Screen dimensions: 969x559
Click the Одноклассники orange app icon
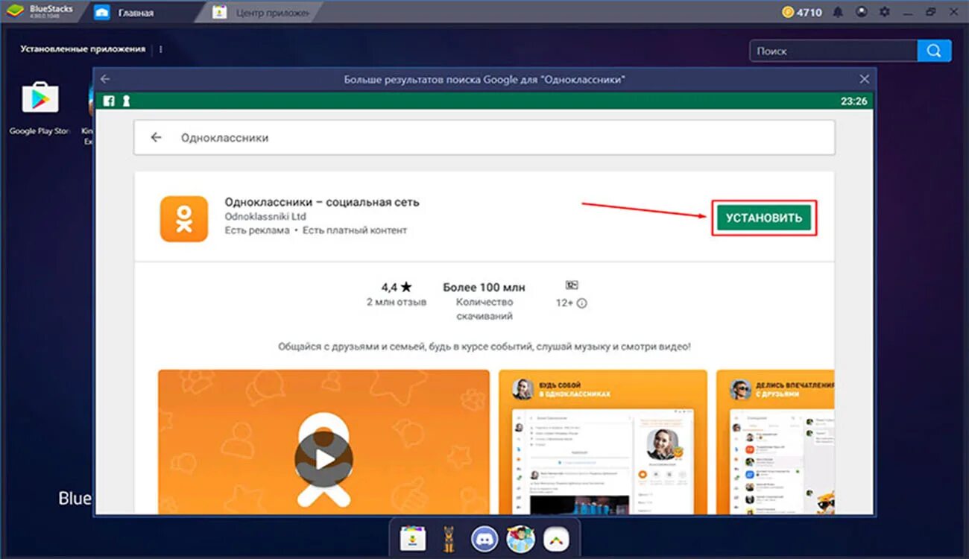click(184, 218)
